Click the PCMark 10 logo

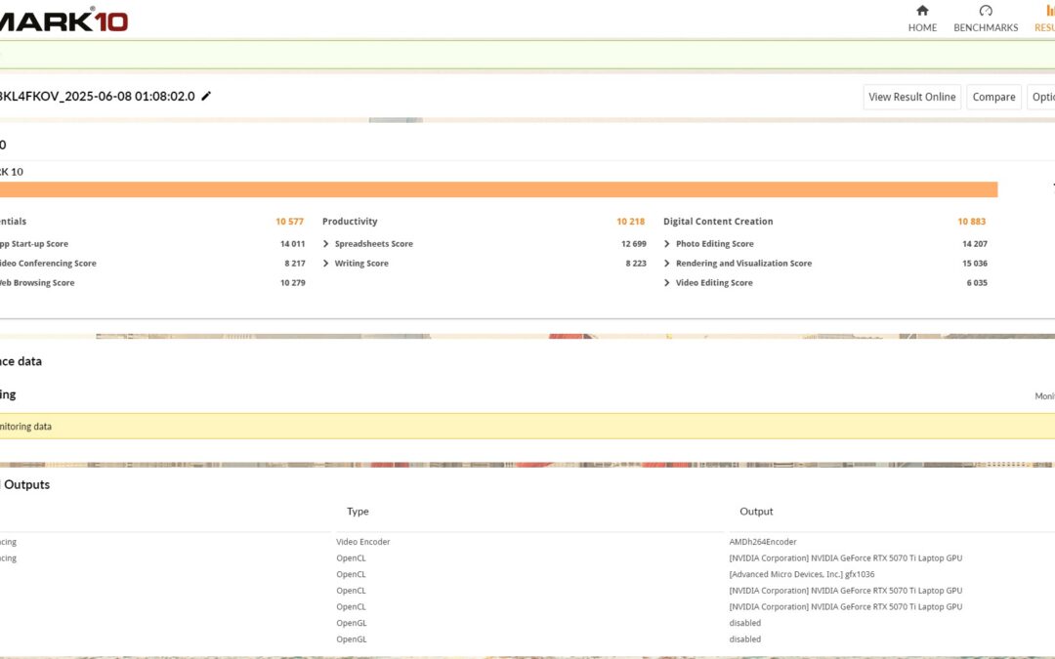[x=63, y=20]
